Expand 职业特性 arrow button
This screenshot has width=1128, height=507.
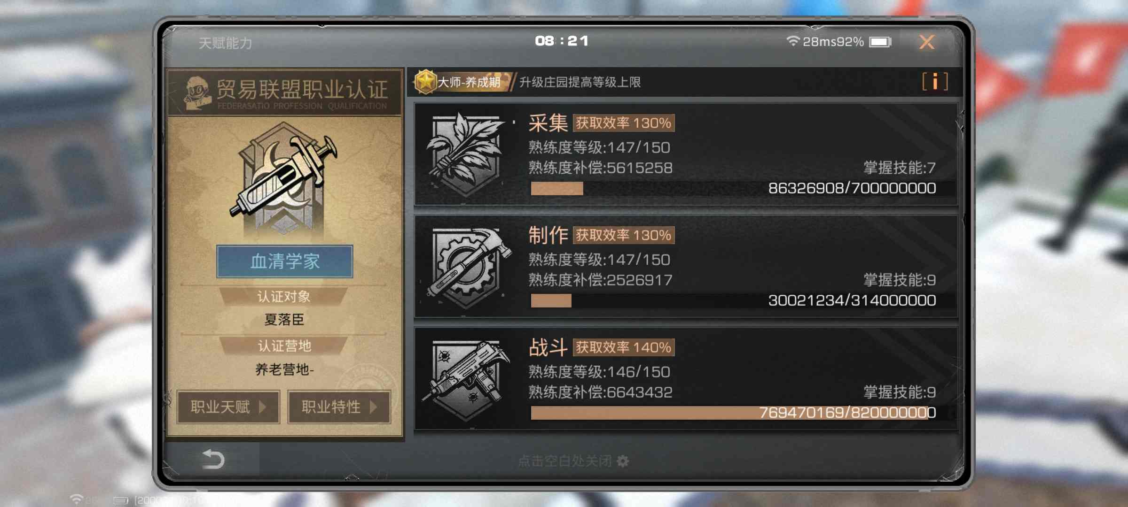click(339, 407)
